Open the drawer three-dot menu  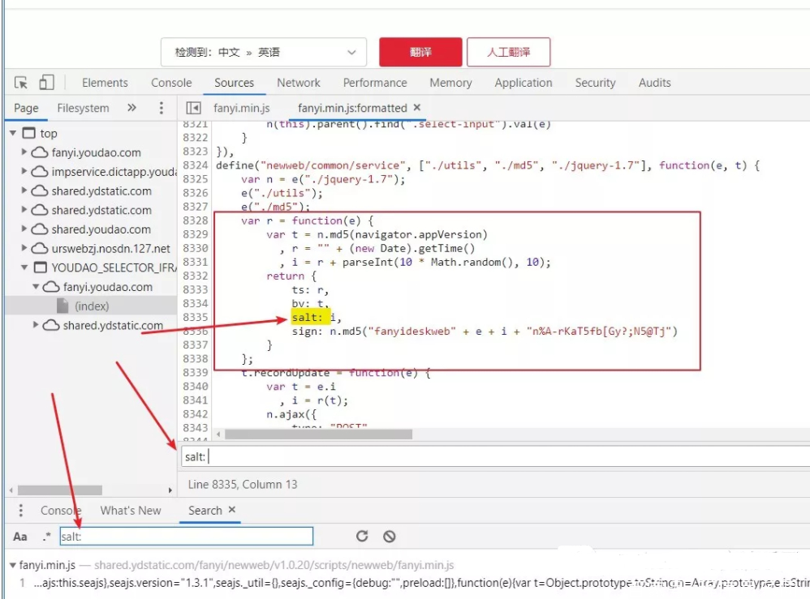pyautogui.click(x=21, y=511)
